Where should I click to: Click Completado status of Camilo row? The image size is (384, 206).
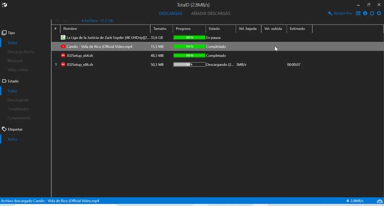click(216, 46)
